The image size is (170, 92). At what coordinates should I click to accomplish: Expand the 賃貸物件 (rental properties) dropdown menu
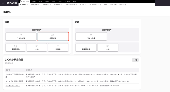coord(24,5)
